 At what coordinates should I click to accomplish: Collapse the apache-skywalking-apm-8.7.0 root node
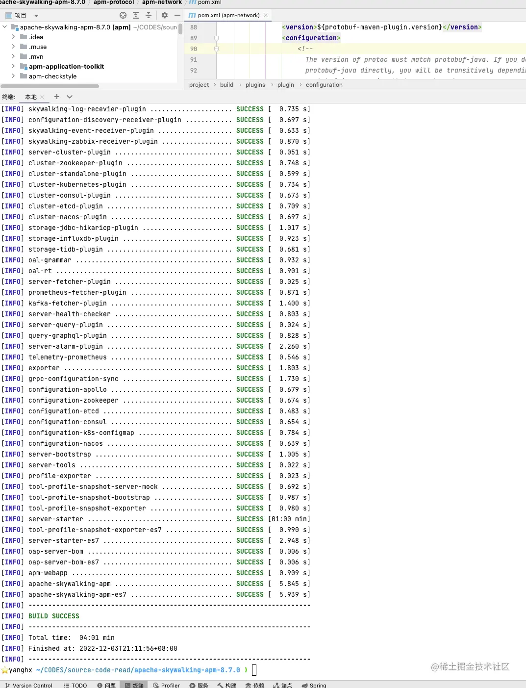tap(5, 27)
